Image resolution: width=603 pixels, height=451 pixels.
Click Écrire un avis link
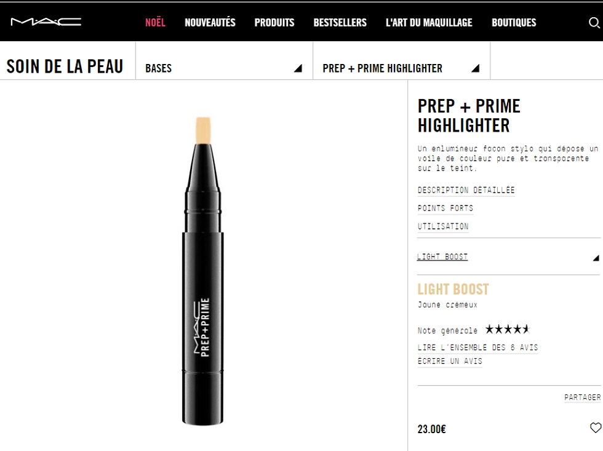point(450,361)
